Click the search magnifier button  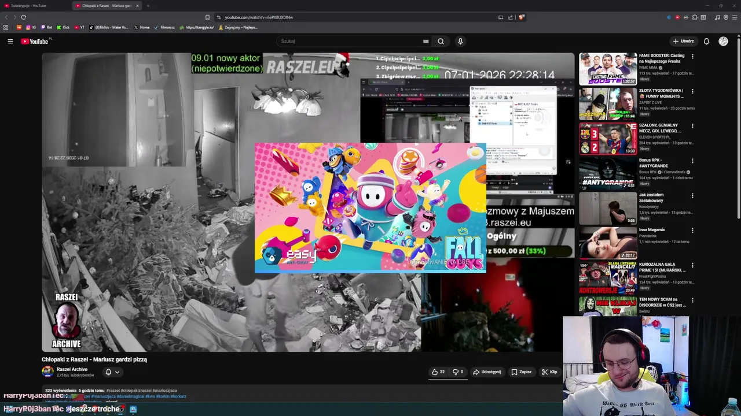coord(441,41)
